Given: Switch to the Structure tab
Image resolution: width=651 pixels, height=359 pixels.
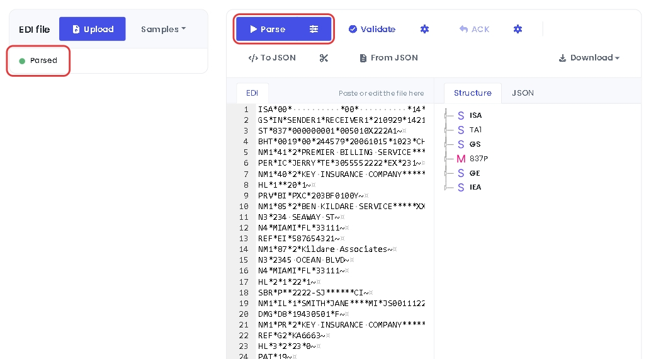Looking at the screenshot, I should pos(472,93).
